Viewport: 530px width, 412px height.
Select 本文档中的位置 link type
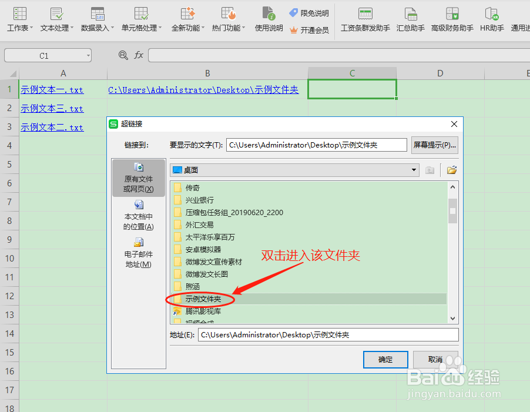[x=139, y=215]
